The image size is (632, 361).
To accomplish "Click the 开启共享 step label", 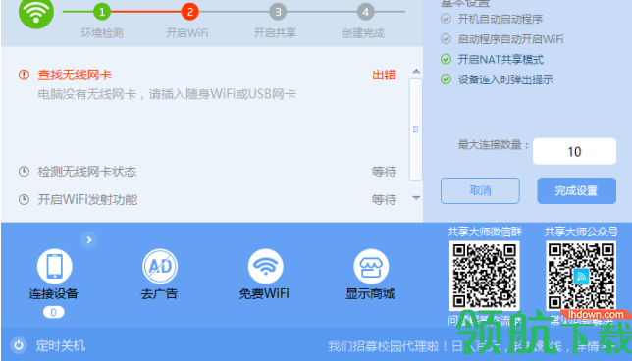I will pos(276,33).
